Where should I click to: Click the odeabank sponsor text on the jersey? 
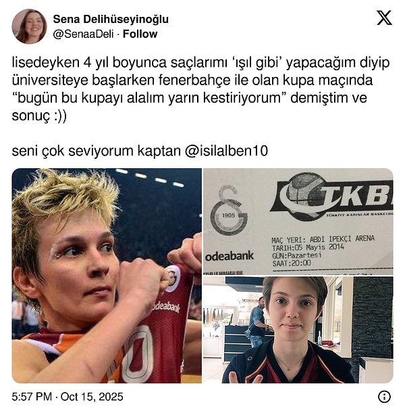coord(166,307)
